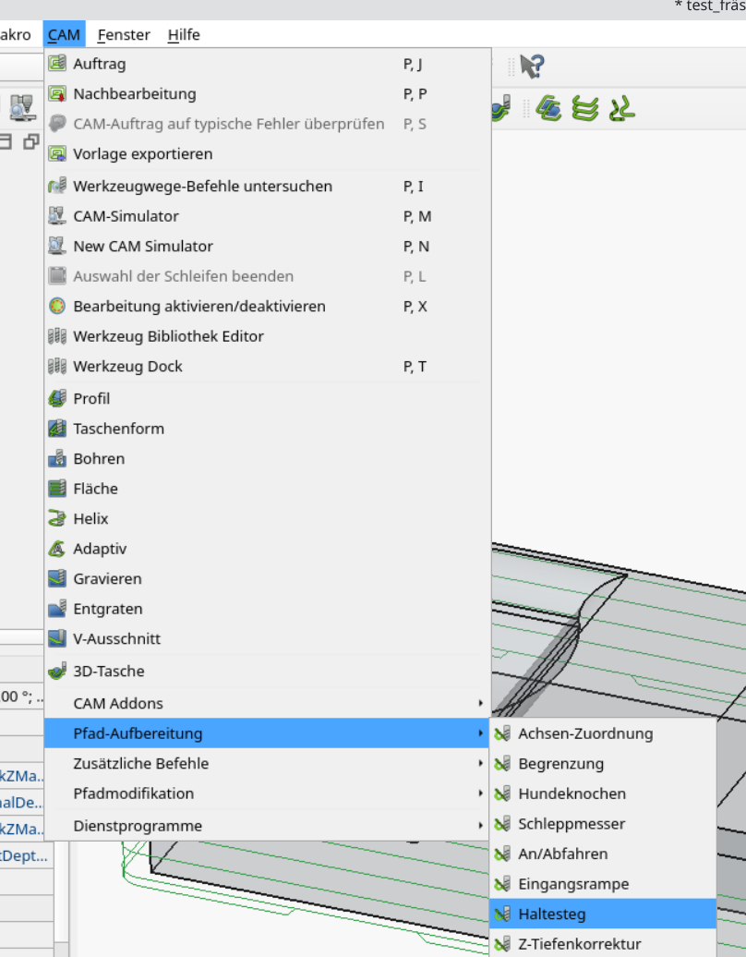Open the Hilfe menu
This screenshot has height=957, width=746.
(184, 35)
